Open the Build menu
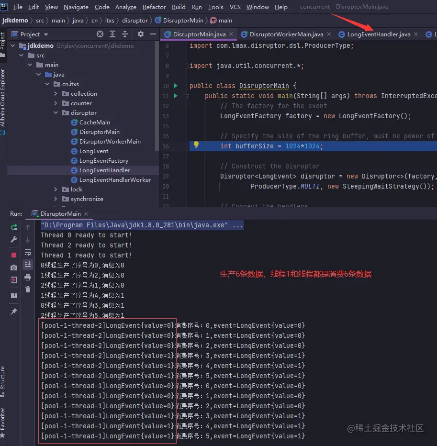This screenshot has width=437, height=446. coord(179,7)
